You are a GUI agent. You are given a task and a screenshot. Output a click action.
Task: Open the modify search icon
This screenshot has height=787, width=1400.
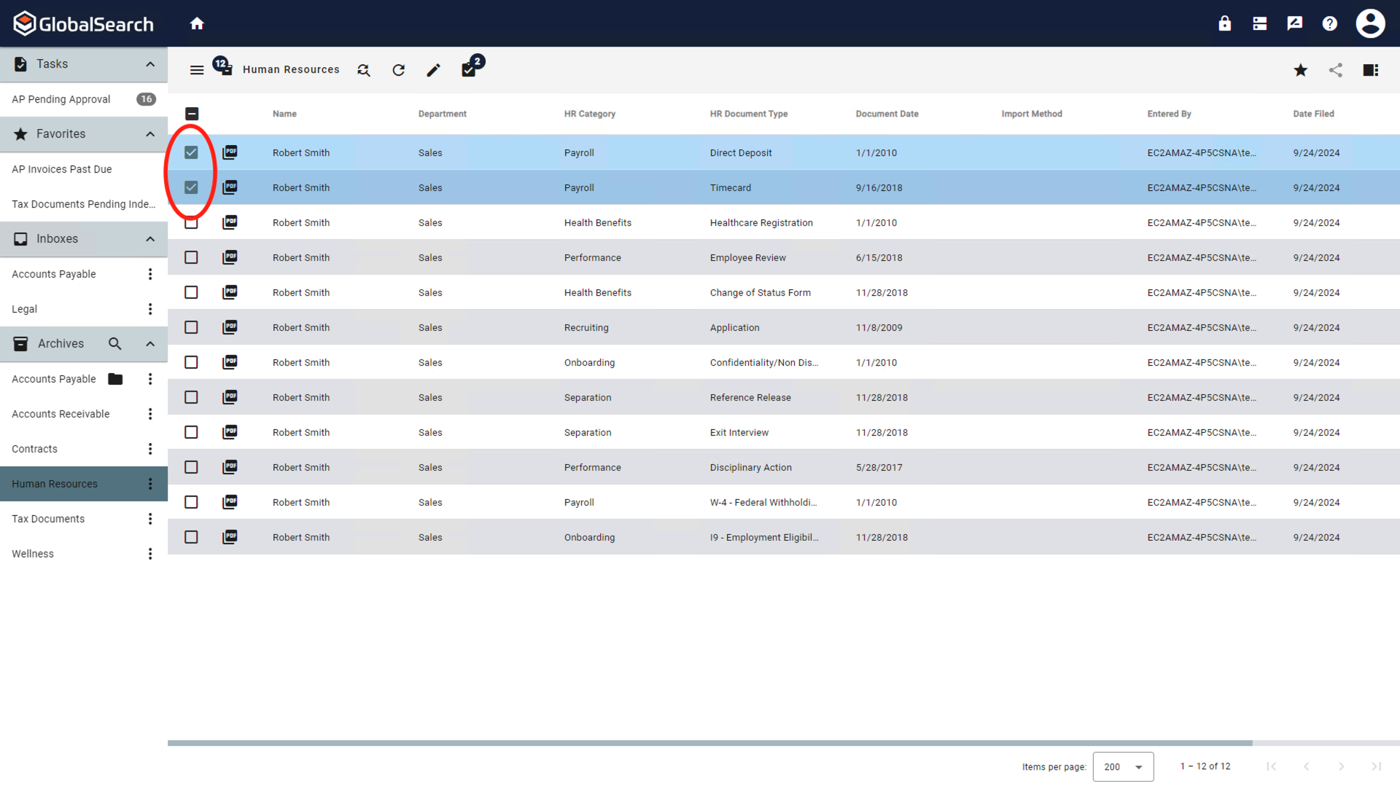363,70
